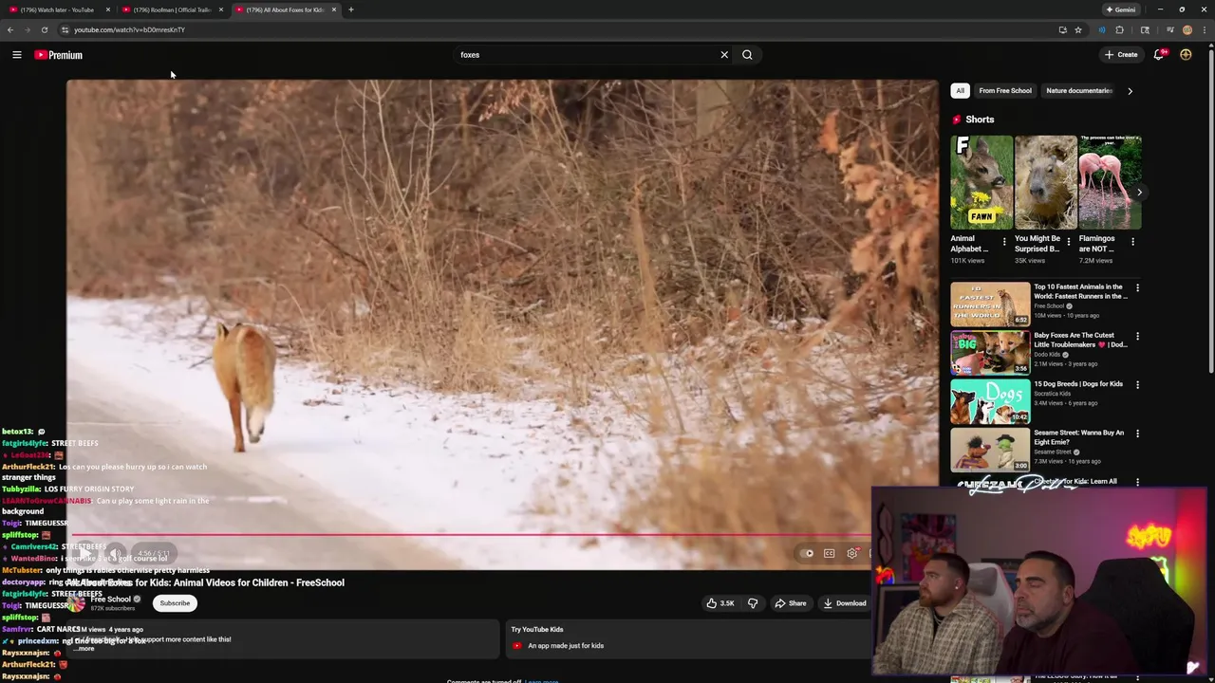Switch to the Roofman Official Trailer tab

[x=171, y=9]
